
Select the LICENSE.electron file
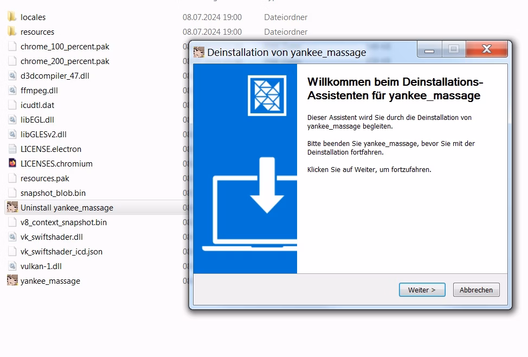[x=51, y=149]
